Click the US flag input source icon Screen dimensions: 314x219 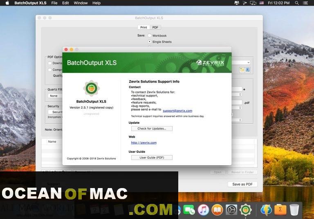point(262,3)
